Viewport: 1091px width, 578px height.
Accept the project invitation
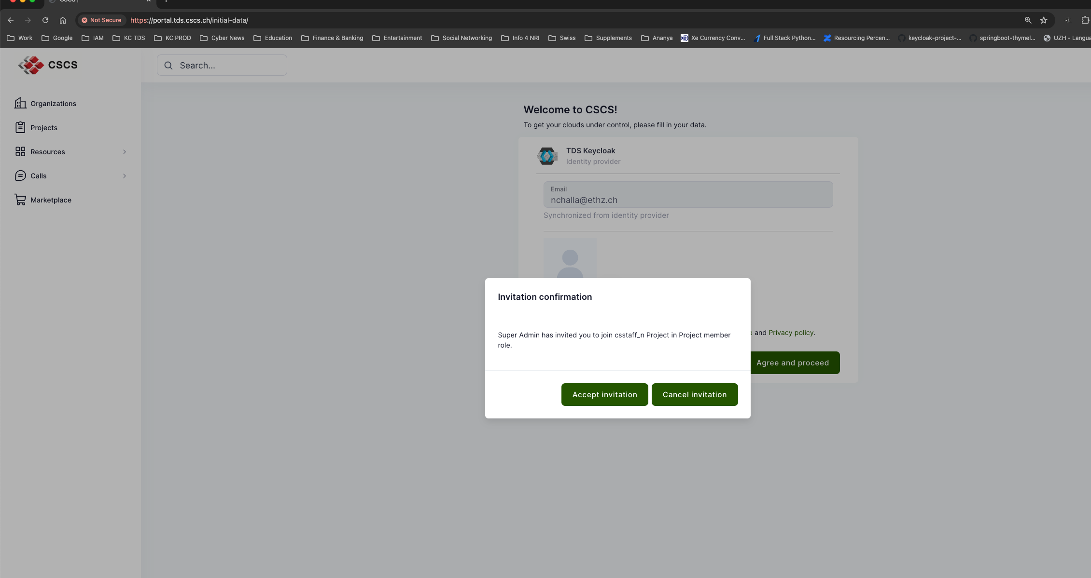pyautogui.click(x=604, y=394)
